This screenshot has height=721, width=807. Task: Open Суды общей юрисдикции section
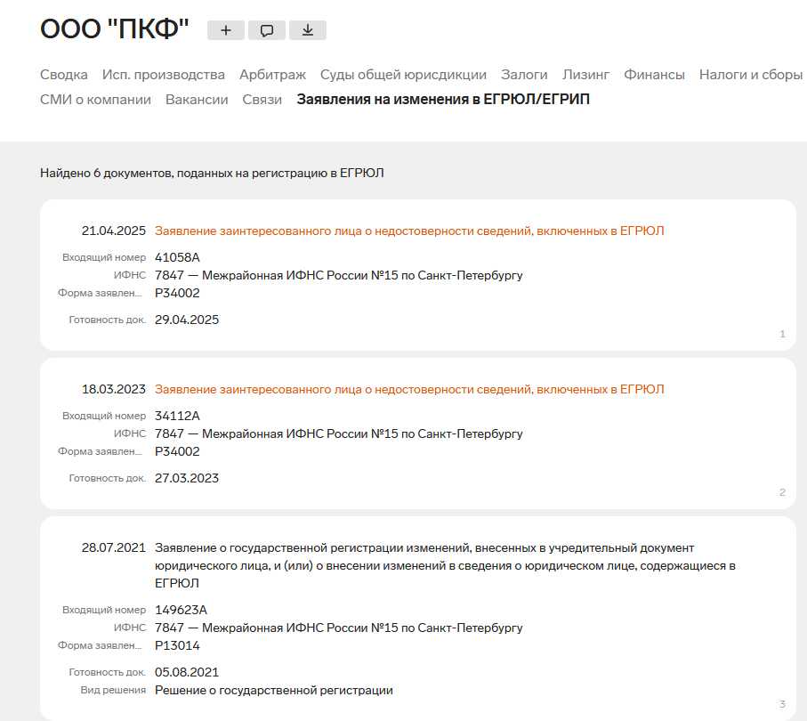(x=403, y=75)
